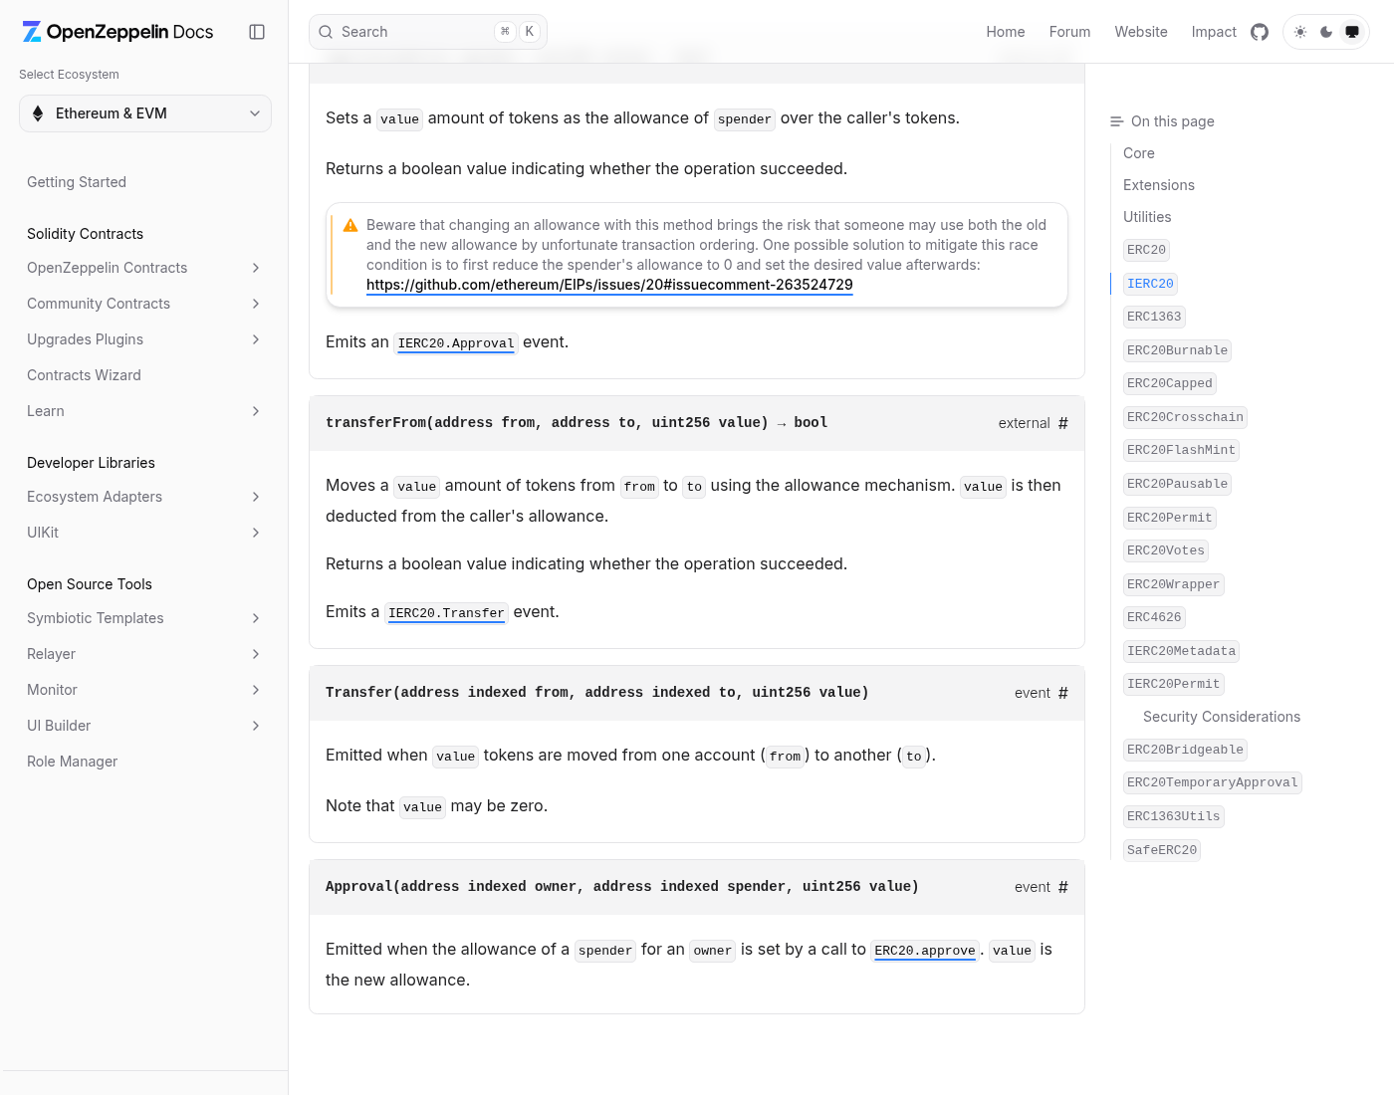Copy anchor link for Transfer event
The image size is (1394, 1095).
[x=1063, y=693]
